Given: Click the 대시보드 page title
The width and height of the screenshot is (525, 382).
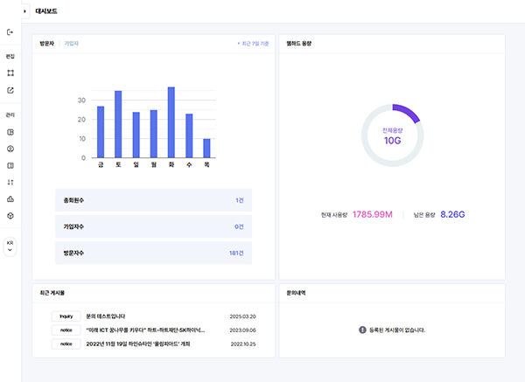Looking at the screenshot, I should pos(46,11).
